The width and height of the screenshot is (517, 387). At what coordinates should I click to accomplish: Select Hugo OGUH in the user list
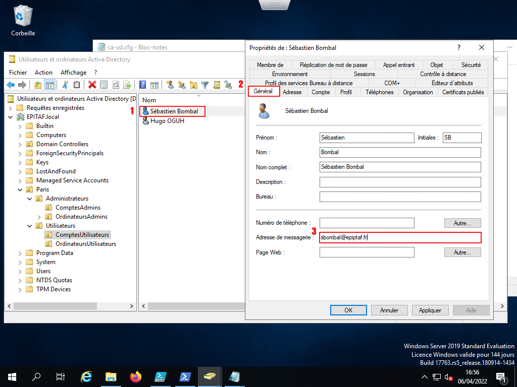tap(167, 121)
